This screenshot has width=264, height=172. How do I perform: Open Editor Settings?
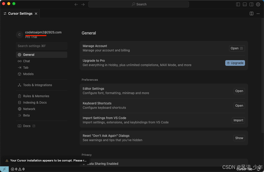click(239, 91)
